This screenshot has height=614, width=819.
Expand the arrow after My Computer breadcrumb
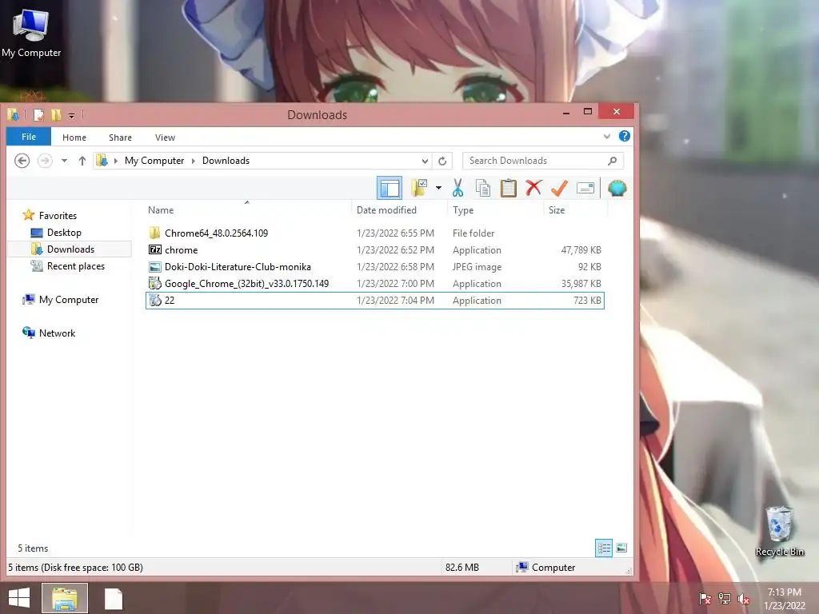coord(194,161)
